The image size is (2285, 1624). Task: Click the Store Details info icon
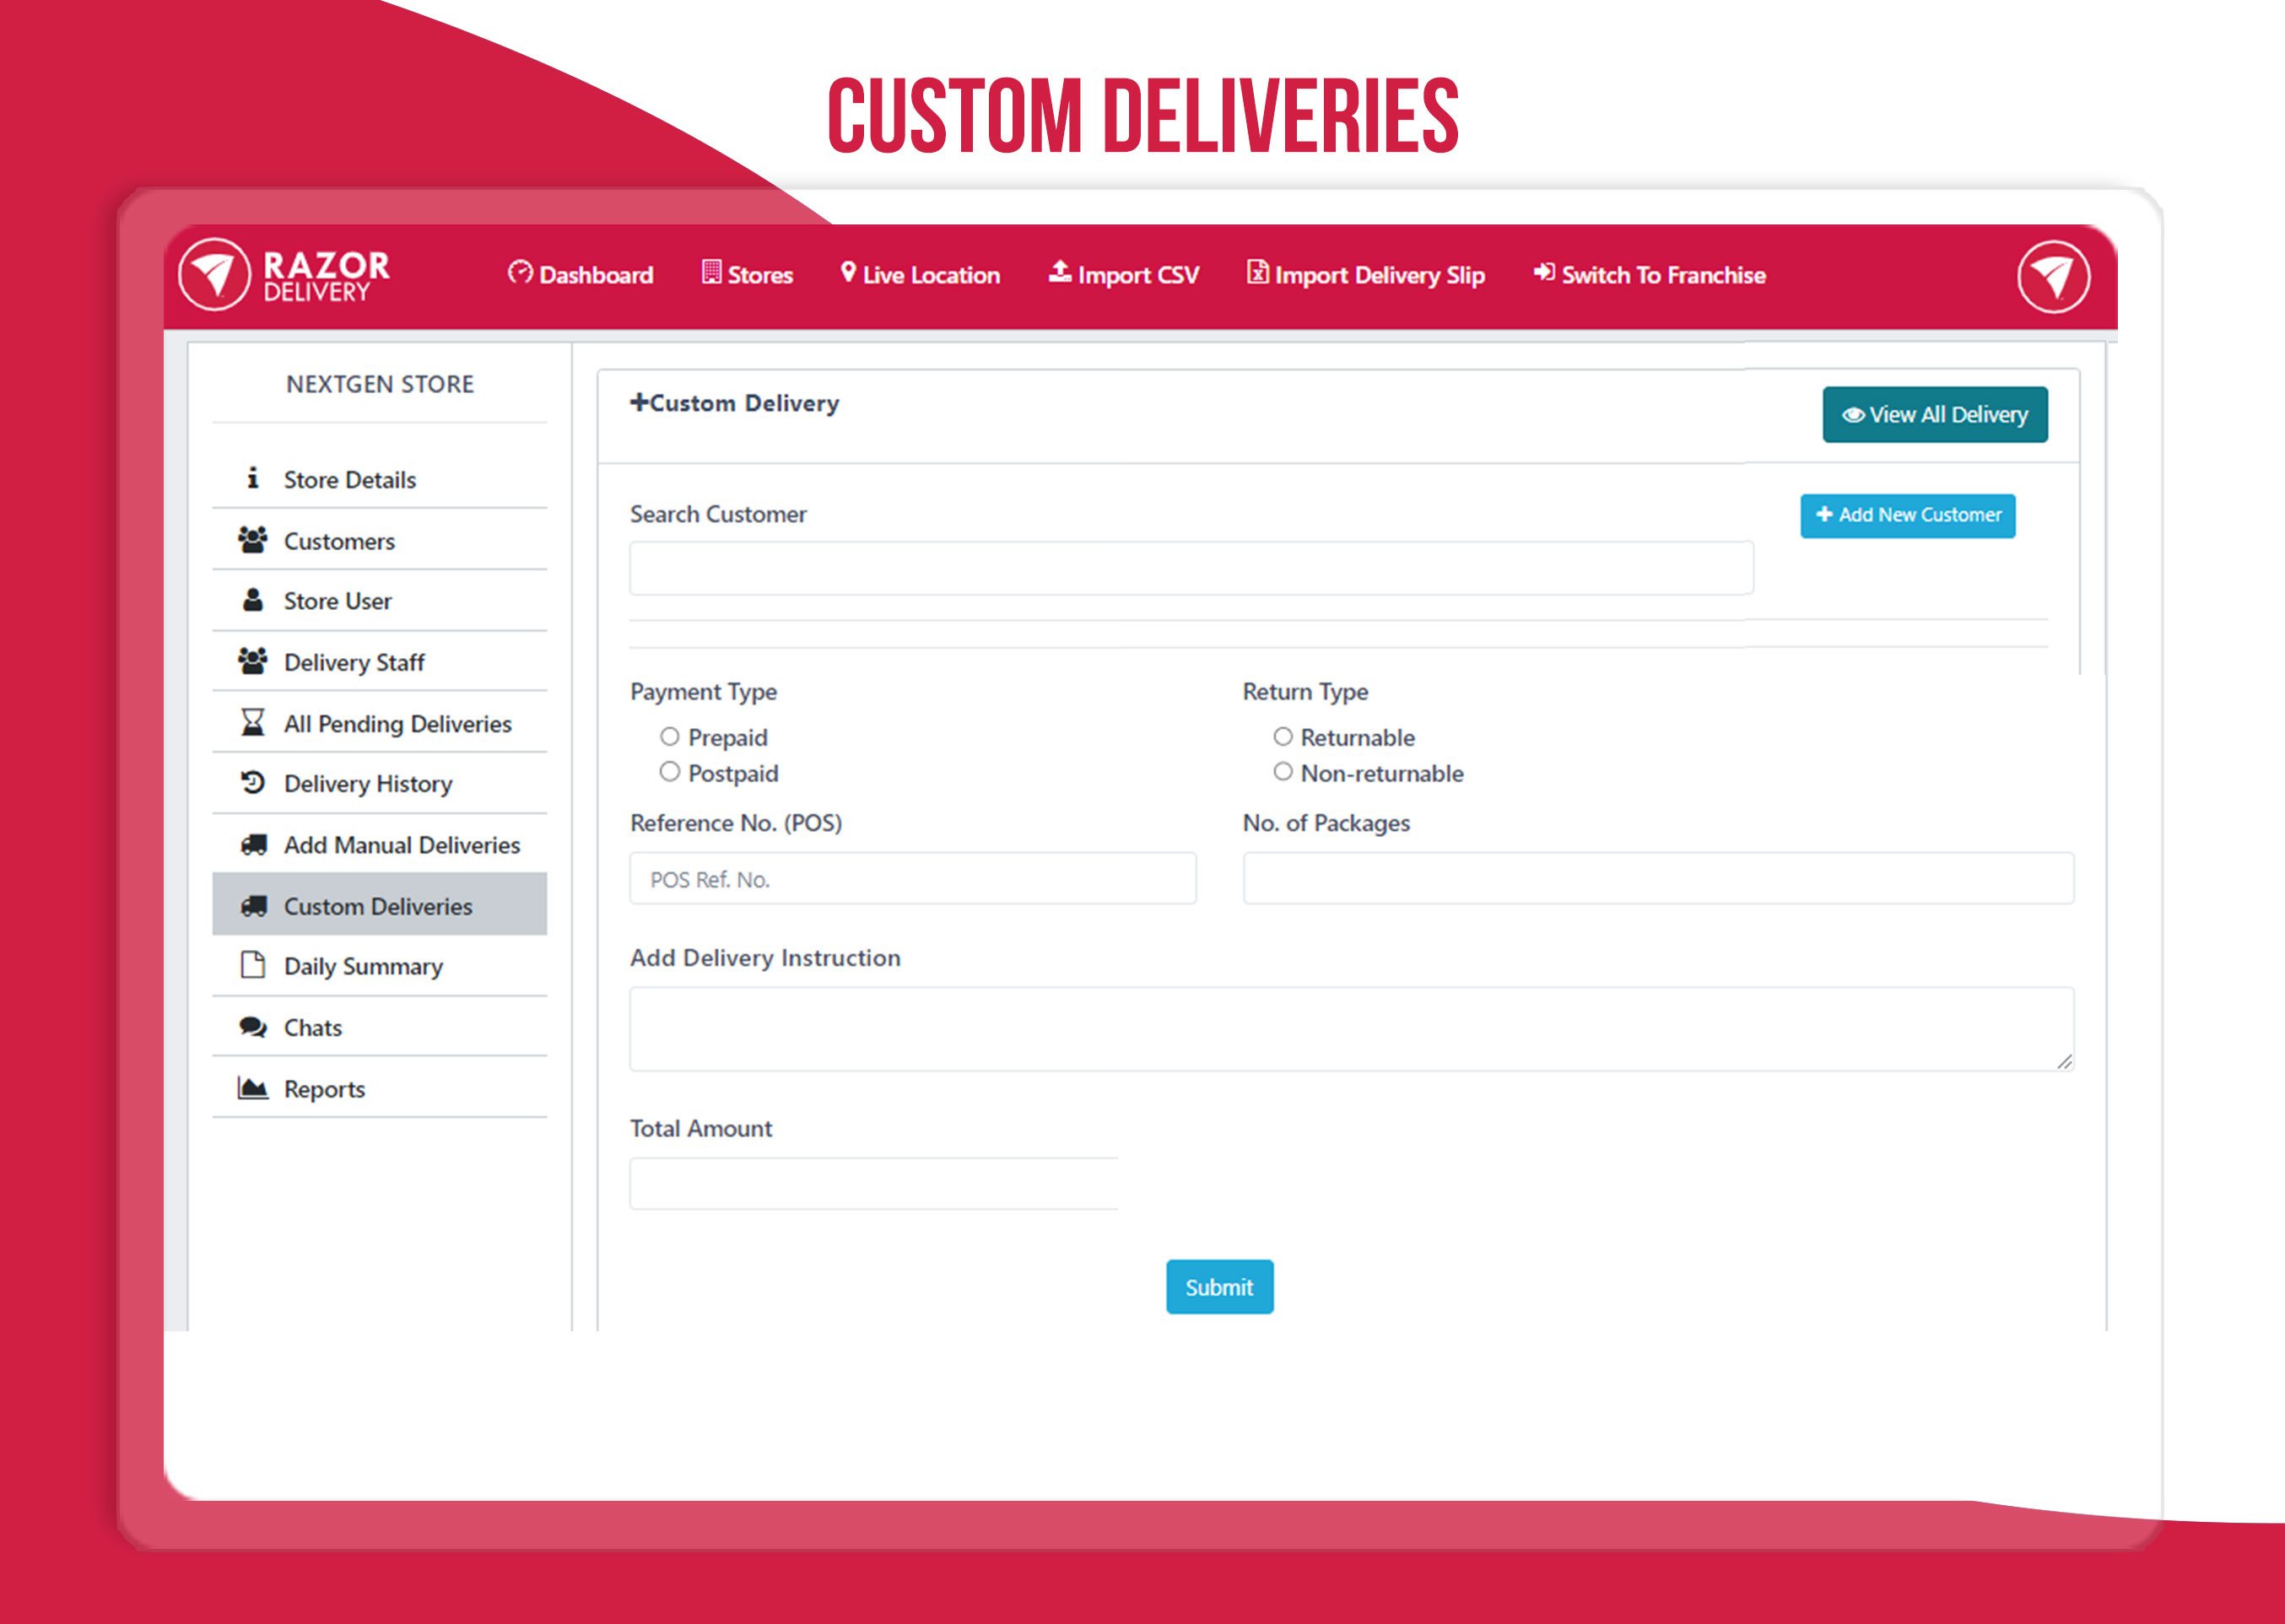click(253, 479)
